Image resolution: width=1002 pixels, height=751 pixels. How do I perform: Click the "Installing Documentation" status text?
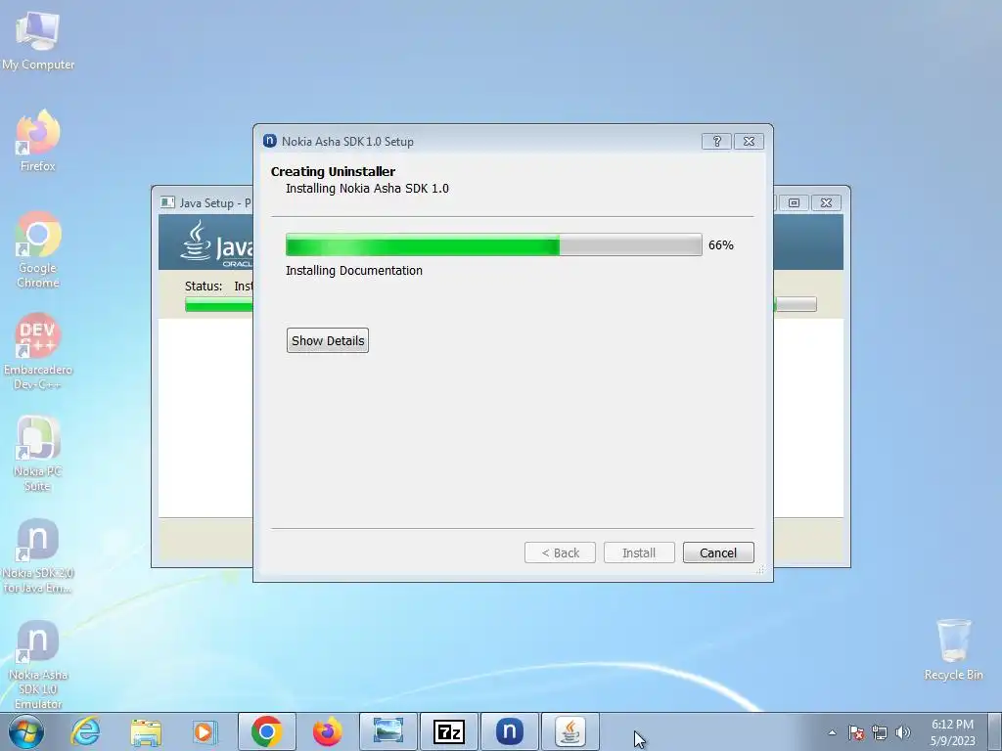click(354, 271)
